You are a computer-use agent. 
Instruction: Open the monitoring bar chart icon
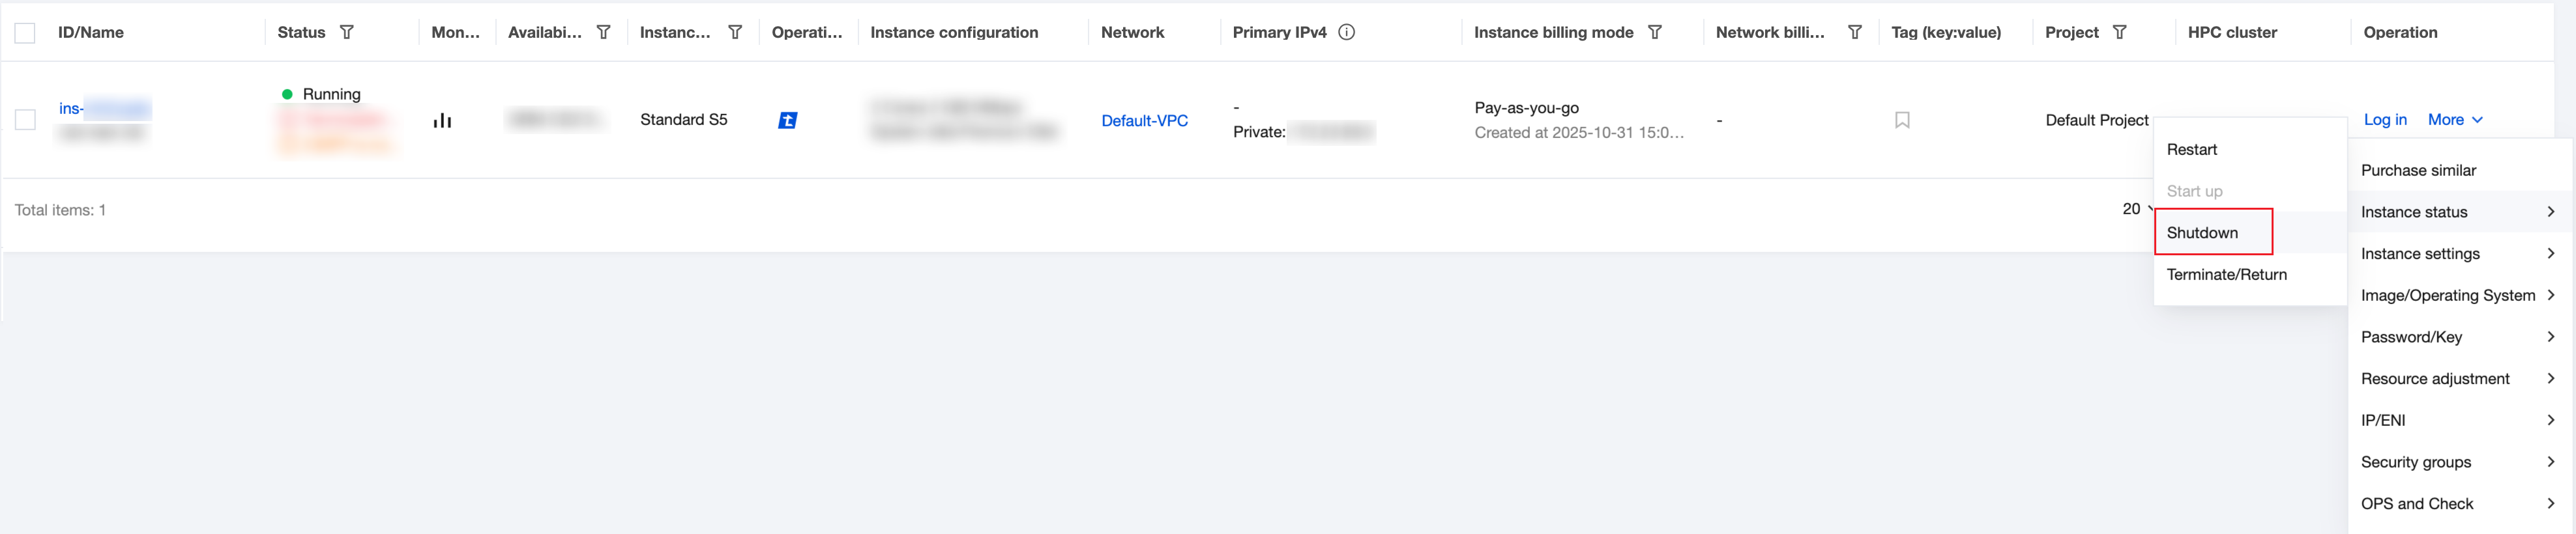(442, 121)
